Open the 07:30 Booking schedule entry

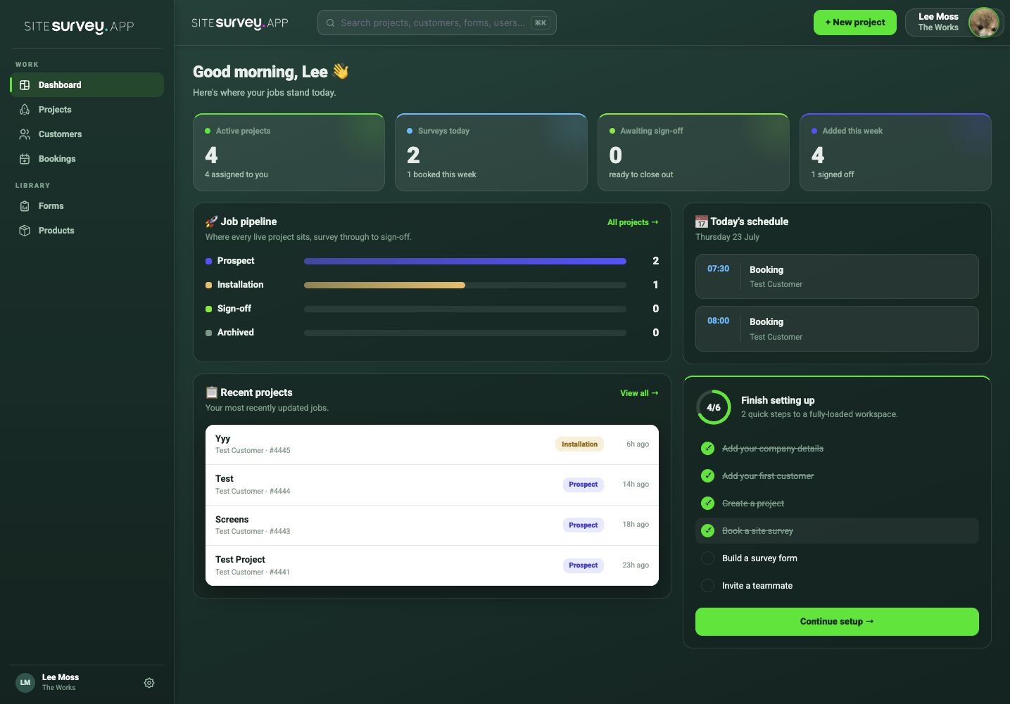coord(837,276)
